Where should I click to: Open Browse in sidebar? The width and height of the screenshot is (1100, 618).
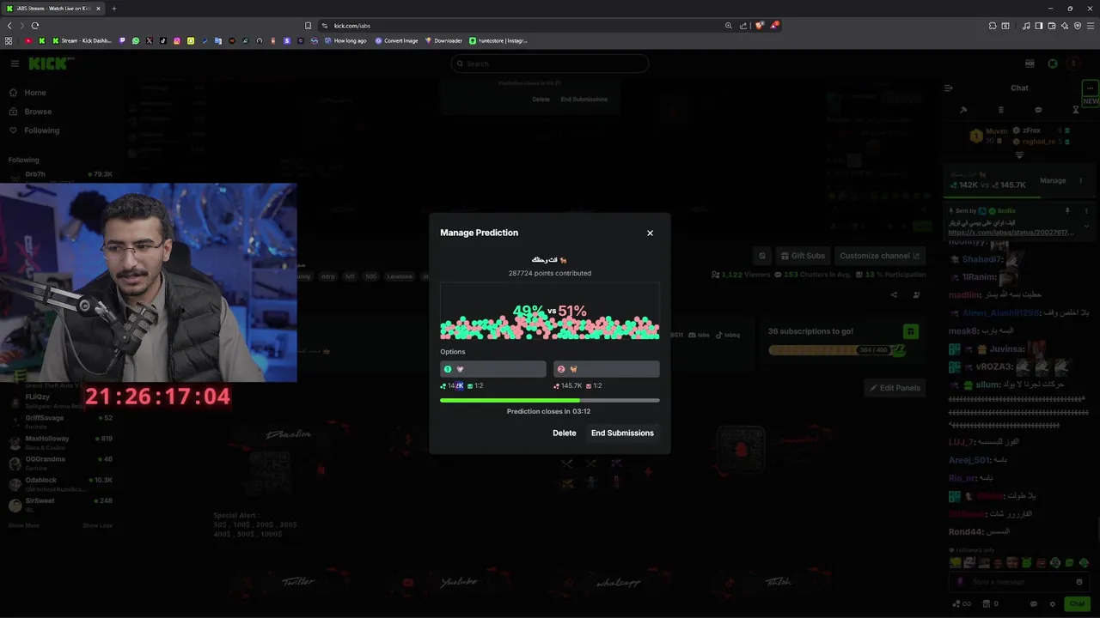(38, 112)
